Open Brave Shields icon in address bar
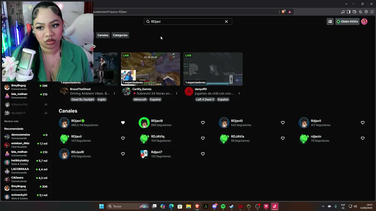The width and height of the screenshot is (376, 211). click(x=283, y=12)
